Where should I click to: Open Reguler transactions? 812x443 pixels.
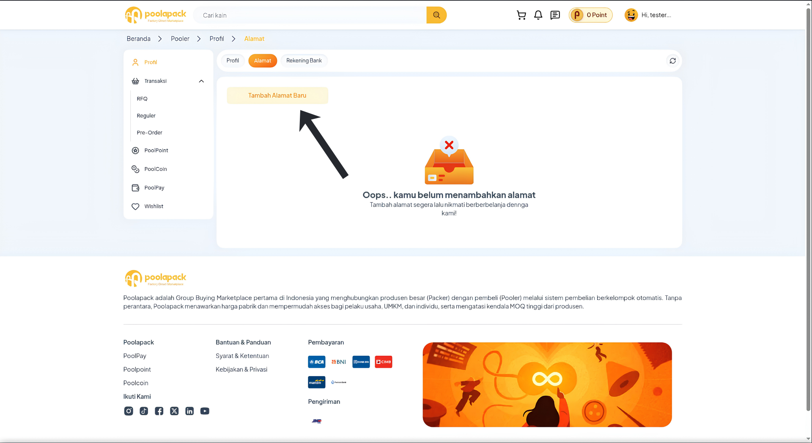[x=146, y=116]
